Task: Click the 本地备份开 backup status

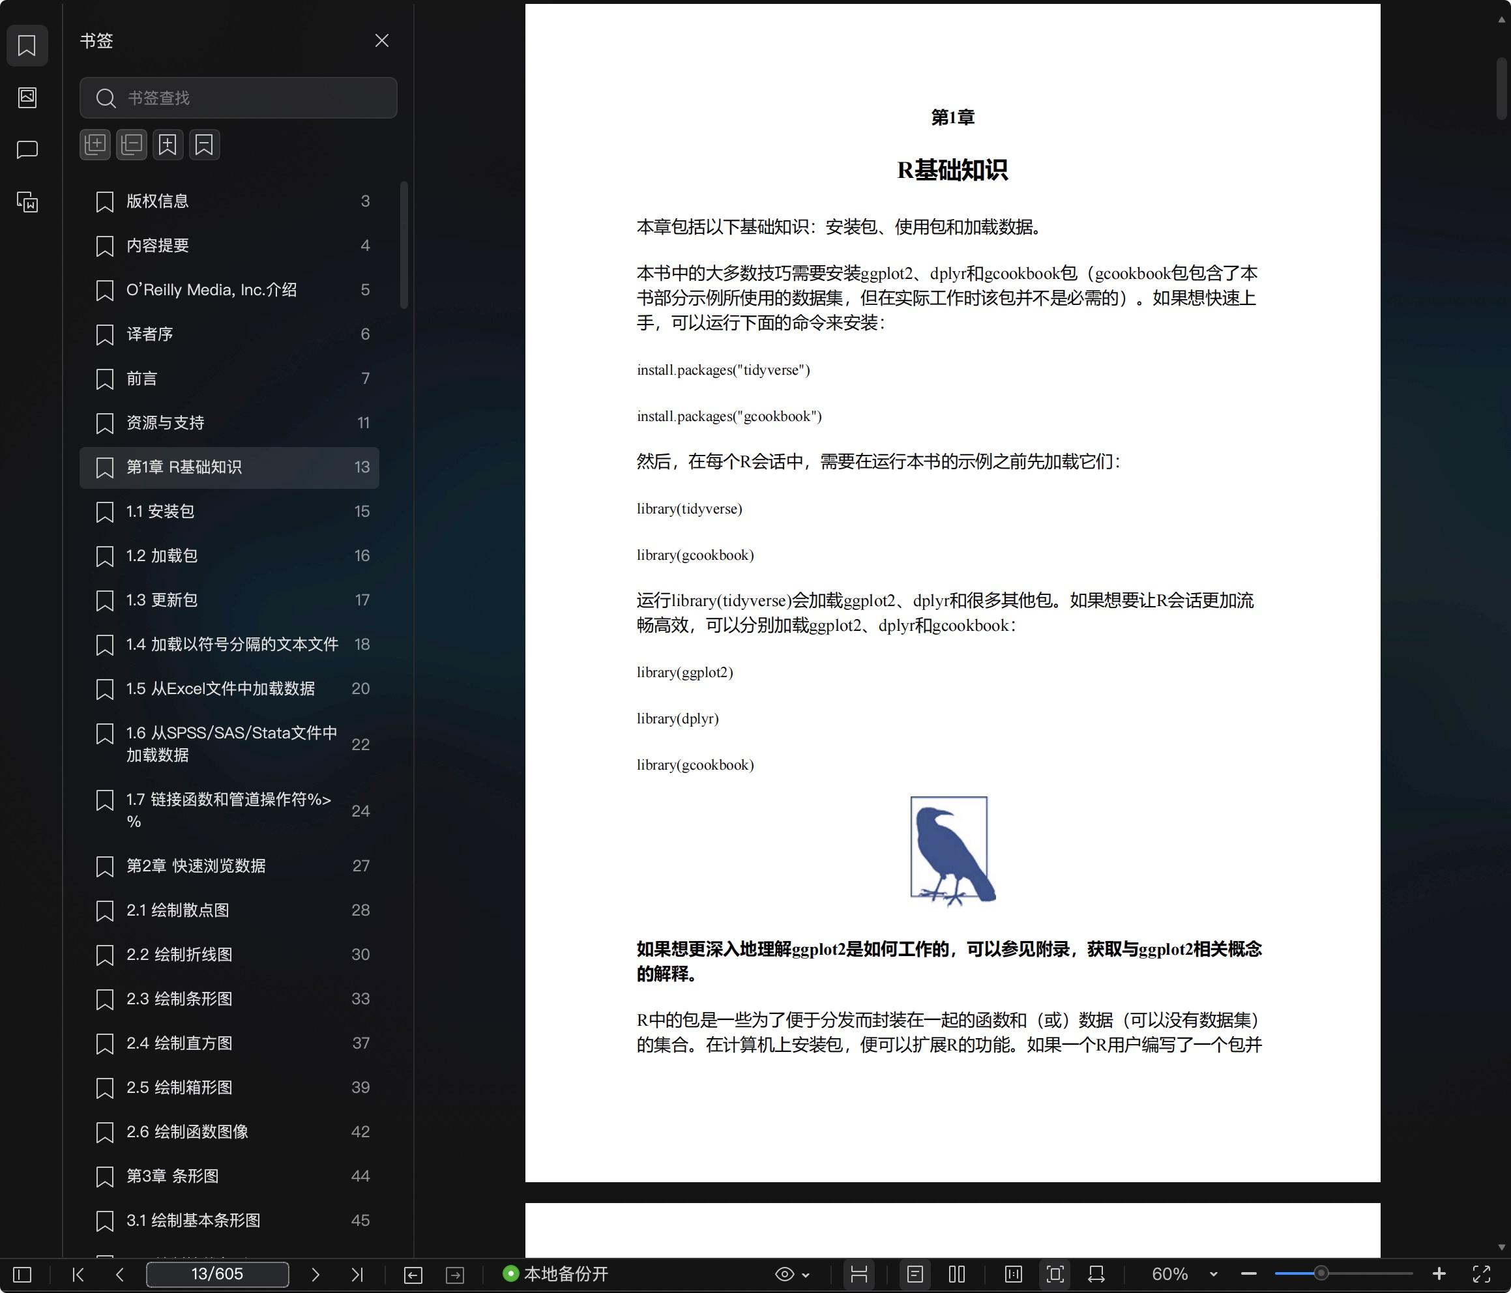Action: point(555,1274)
